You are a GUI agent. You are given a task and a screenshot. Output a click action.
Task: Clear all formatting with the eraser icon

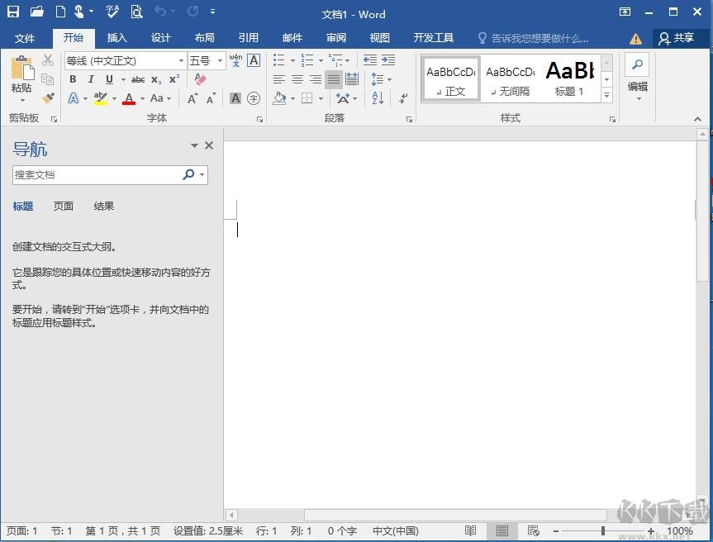coord(201,78)
